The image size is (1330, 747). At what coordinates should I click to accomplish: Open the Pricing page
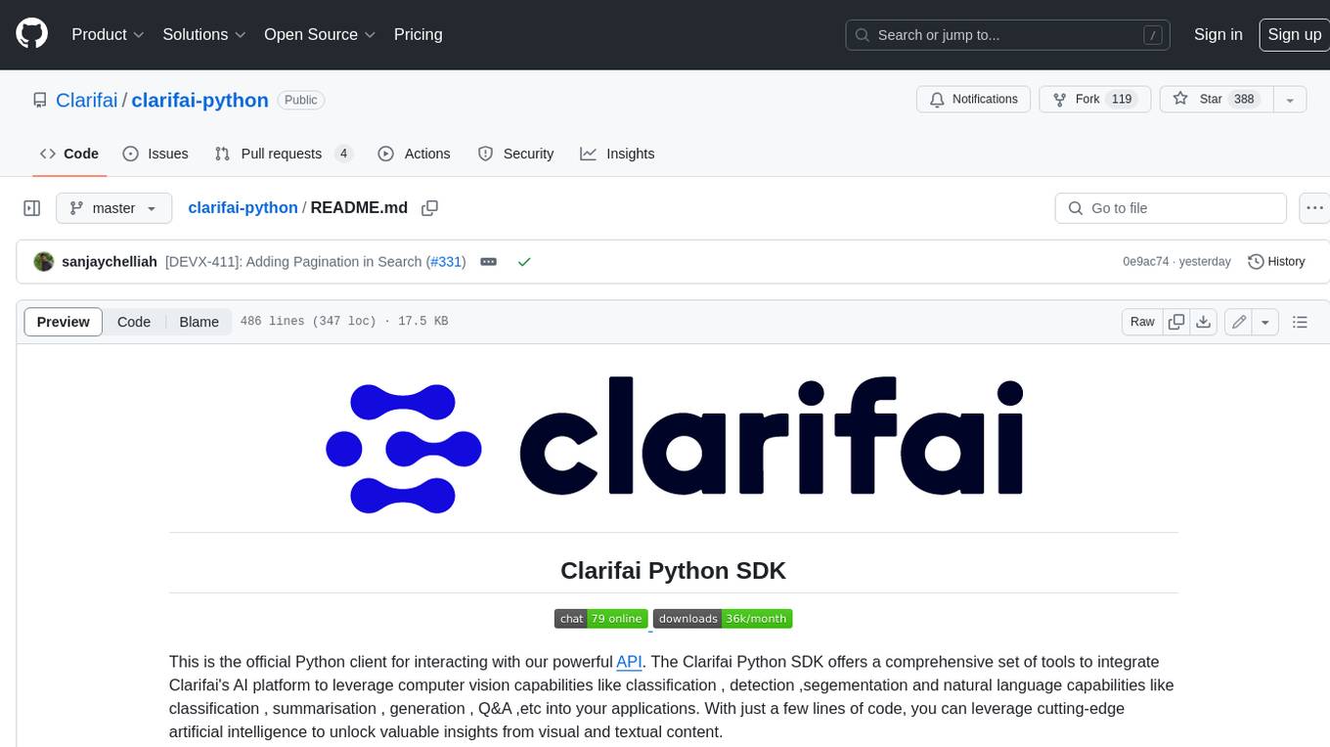[418, 34]
